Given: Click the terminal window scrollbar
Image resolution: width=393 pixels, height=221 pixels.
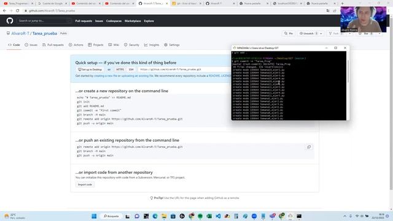Looking at the screenshot, I should pos(348,71).
